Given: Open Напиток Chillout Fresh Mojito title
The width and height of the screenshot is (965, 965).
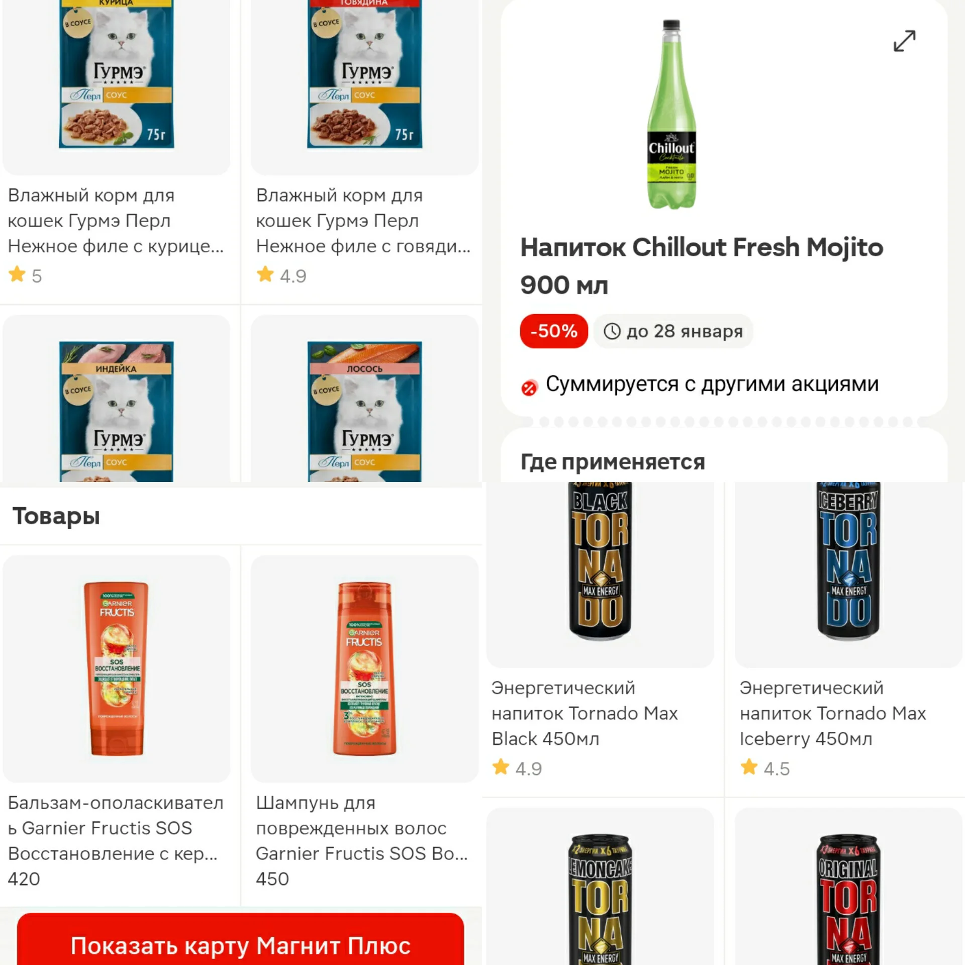Looking at the screenshot, I should click(x=702, y=266).
